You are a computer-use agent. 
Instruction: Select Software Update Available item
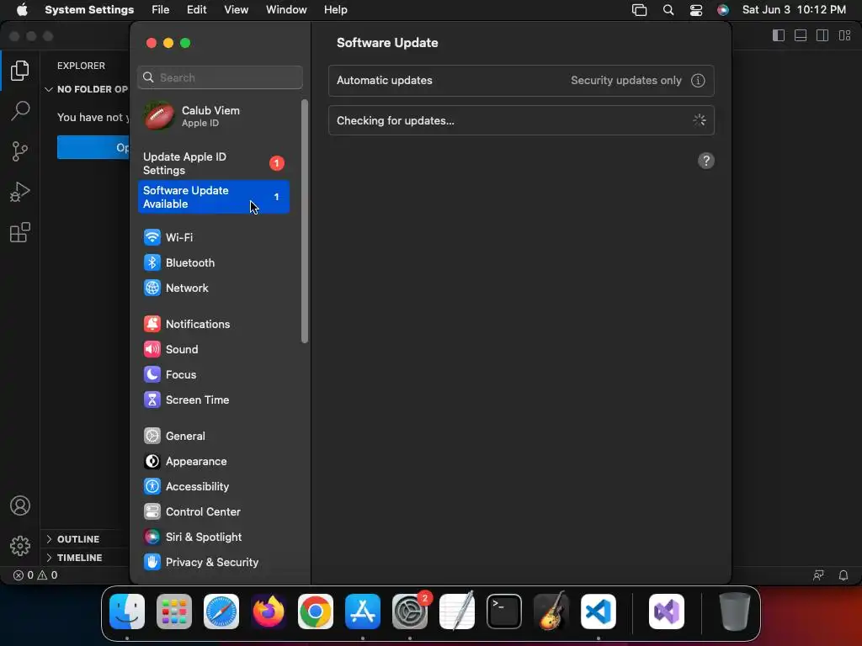coord(214,197)
